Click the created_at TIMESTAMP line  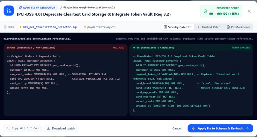[173, 106]
